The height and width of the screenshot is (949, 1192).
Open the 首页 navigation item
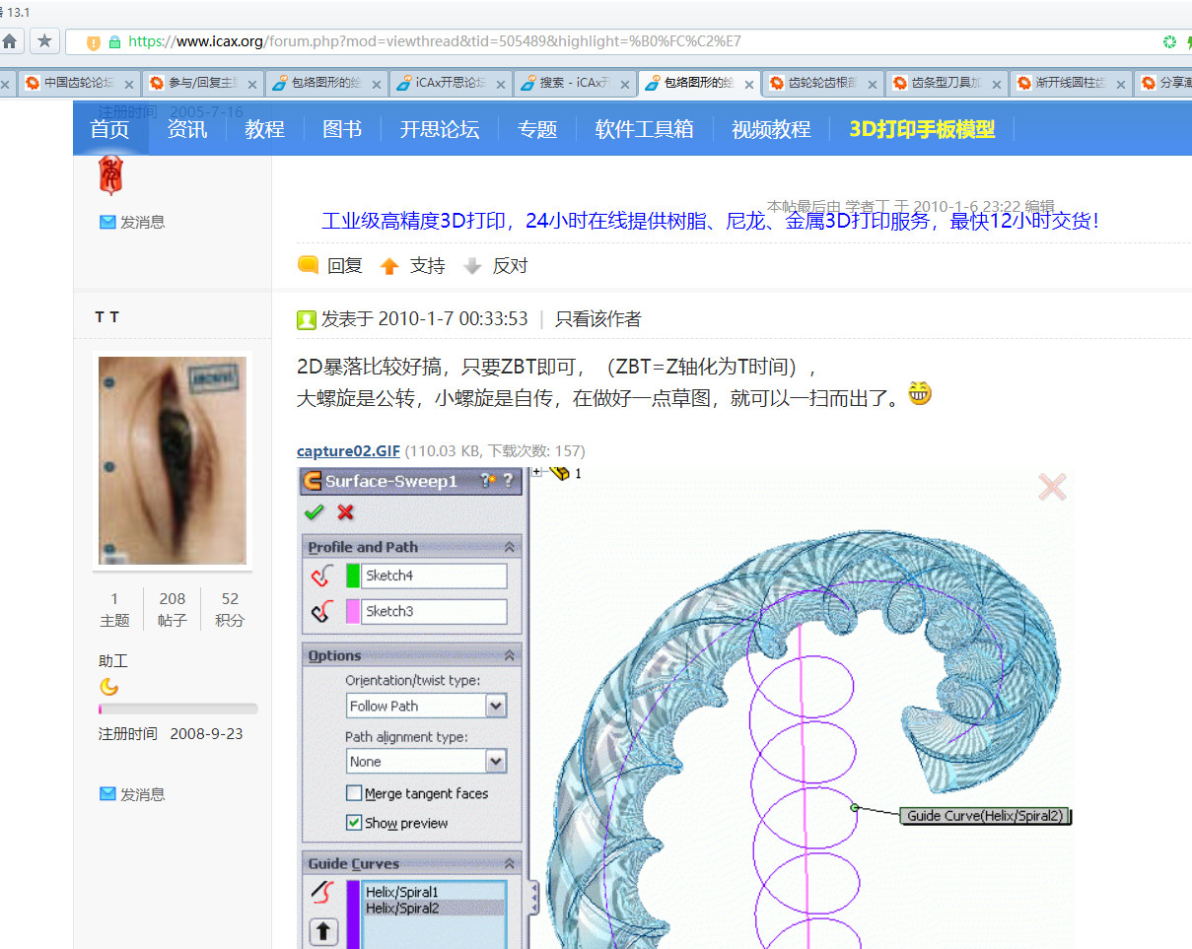click(110, 129)
